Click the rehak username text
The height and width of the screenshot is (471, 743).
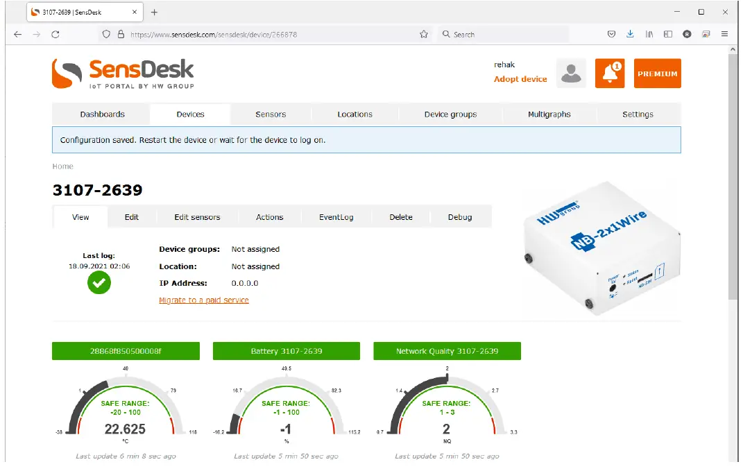point(504,65)
